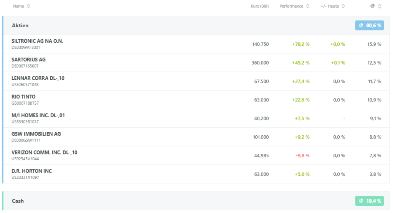Open GSW IMMOBILIEN AG position
This screenshot has height=213, width=393.
point(36,134)
